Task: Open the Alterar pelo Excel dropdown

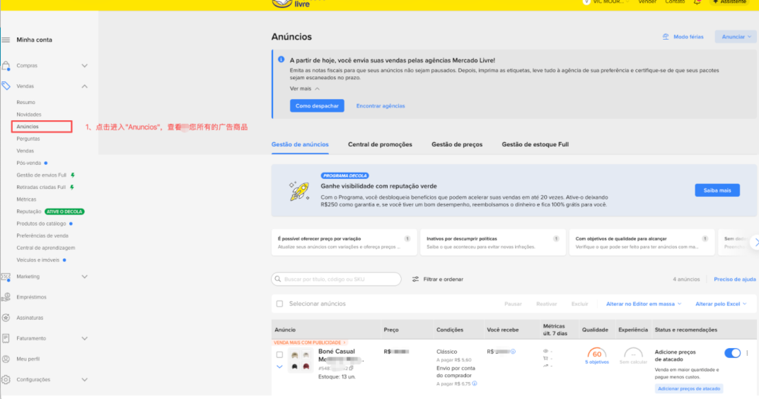Action: (x=721, y=304)
